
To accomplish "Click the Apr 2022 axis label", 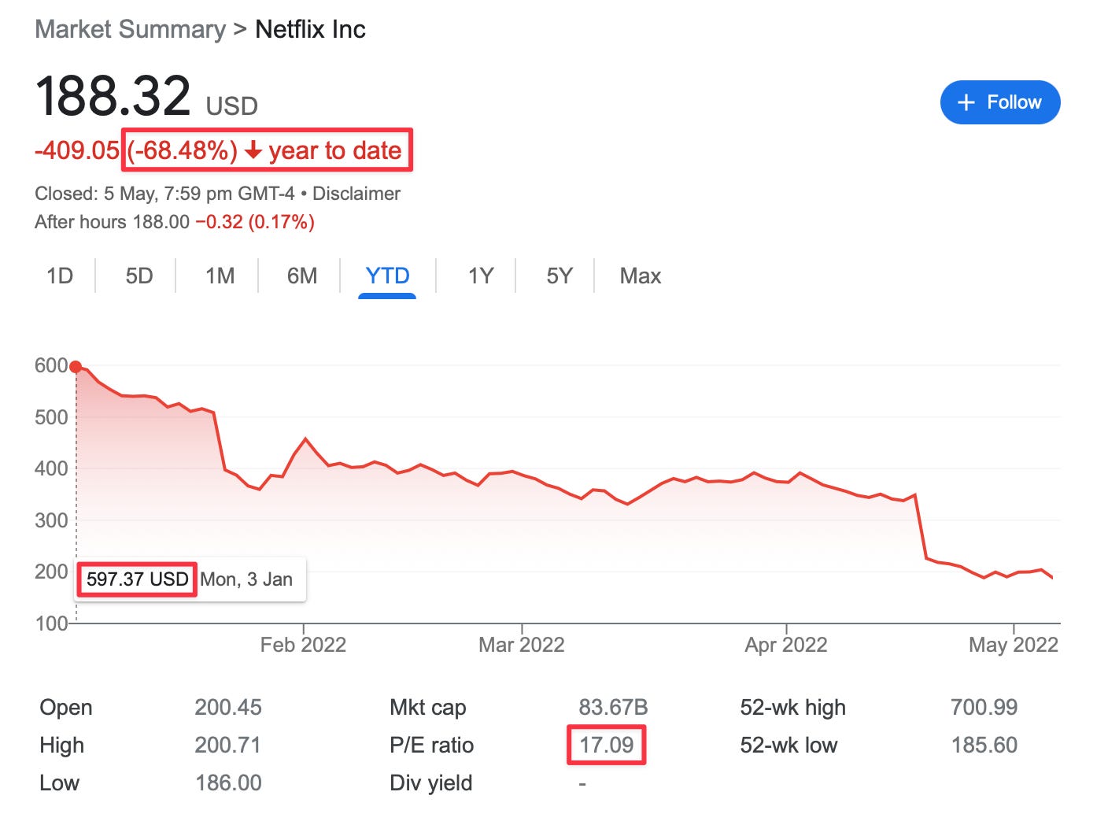I will (786, 645).
